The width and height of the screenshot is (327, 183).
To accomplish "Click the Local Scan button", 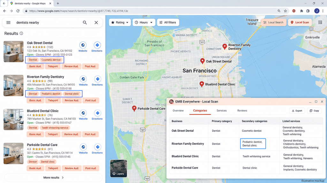I will (300, 23).
